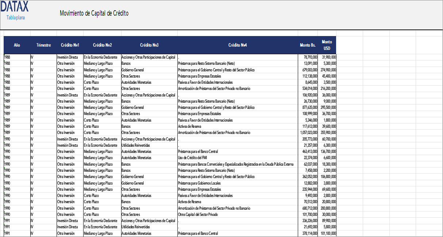Click the 3,500,000 USD cell

[327, 82]
